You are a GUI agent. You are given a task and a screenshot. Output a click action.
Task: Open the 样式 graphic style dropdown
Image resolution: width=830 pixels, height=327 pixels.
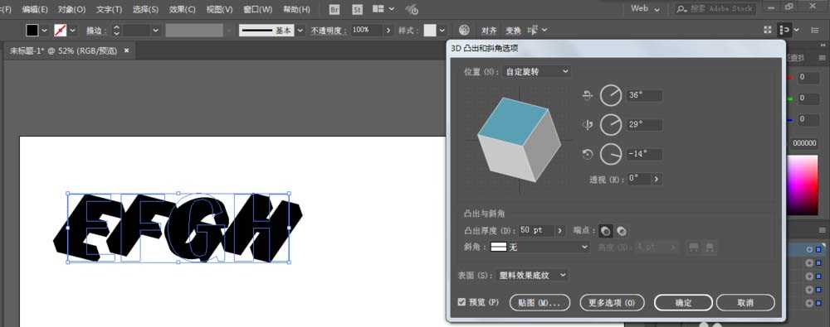tap(442, 30)
